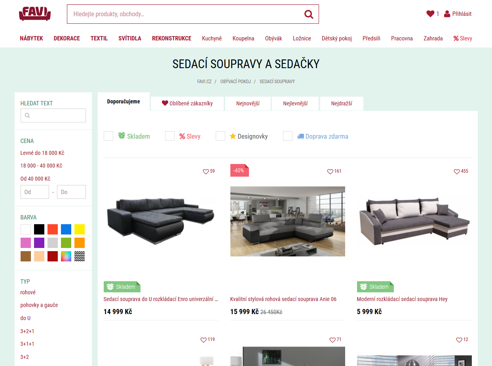The image size is (492, 366).
Task: Choose the multicolor rainbow swatch
Action: pyautogui.click(x=66, y=256)
